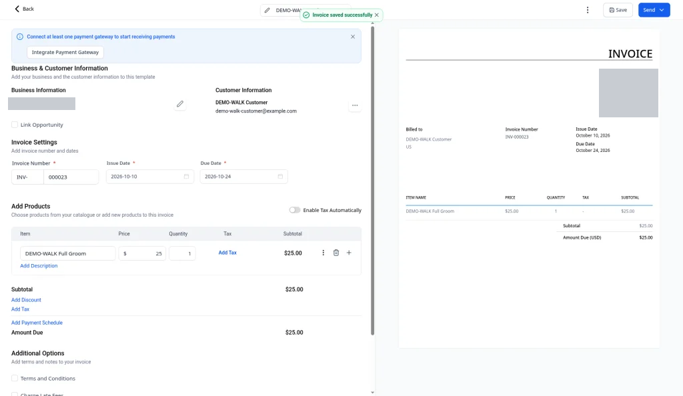Image resolution: width=683 pixels, height=396 pixels.
Task: Click 'DEMO-WALK Customer' name in Customer Information
Action: tap(241, 102)
